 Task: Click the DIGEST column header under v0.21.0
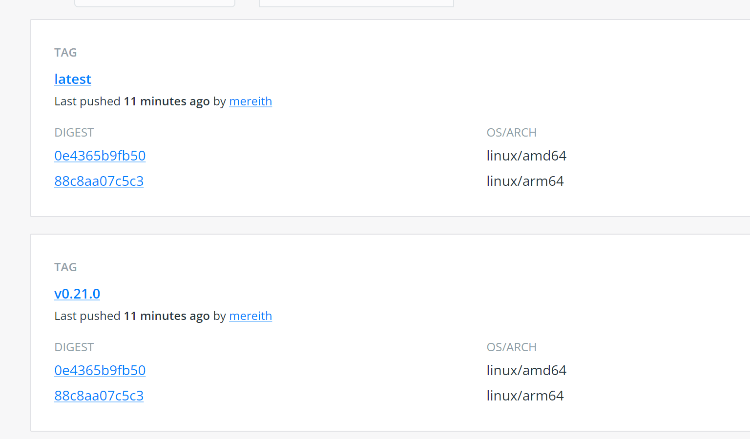tap(74, 347)
